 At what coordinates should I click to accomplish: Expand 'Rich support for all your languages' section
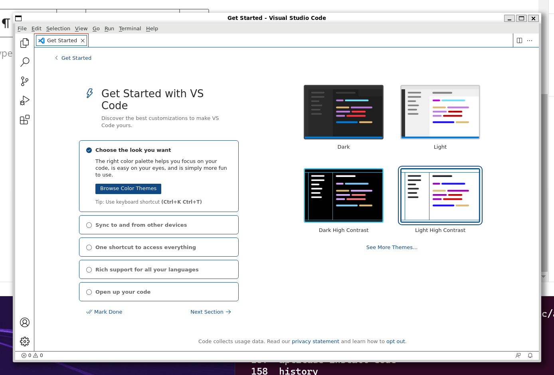point(147,270)
